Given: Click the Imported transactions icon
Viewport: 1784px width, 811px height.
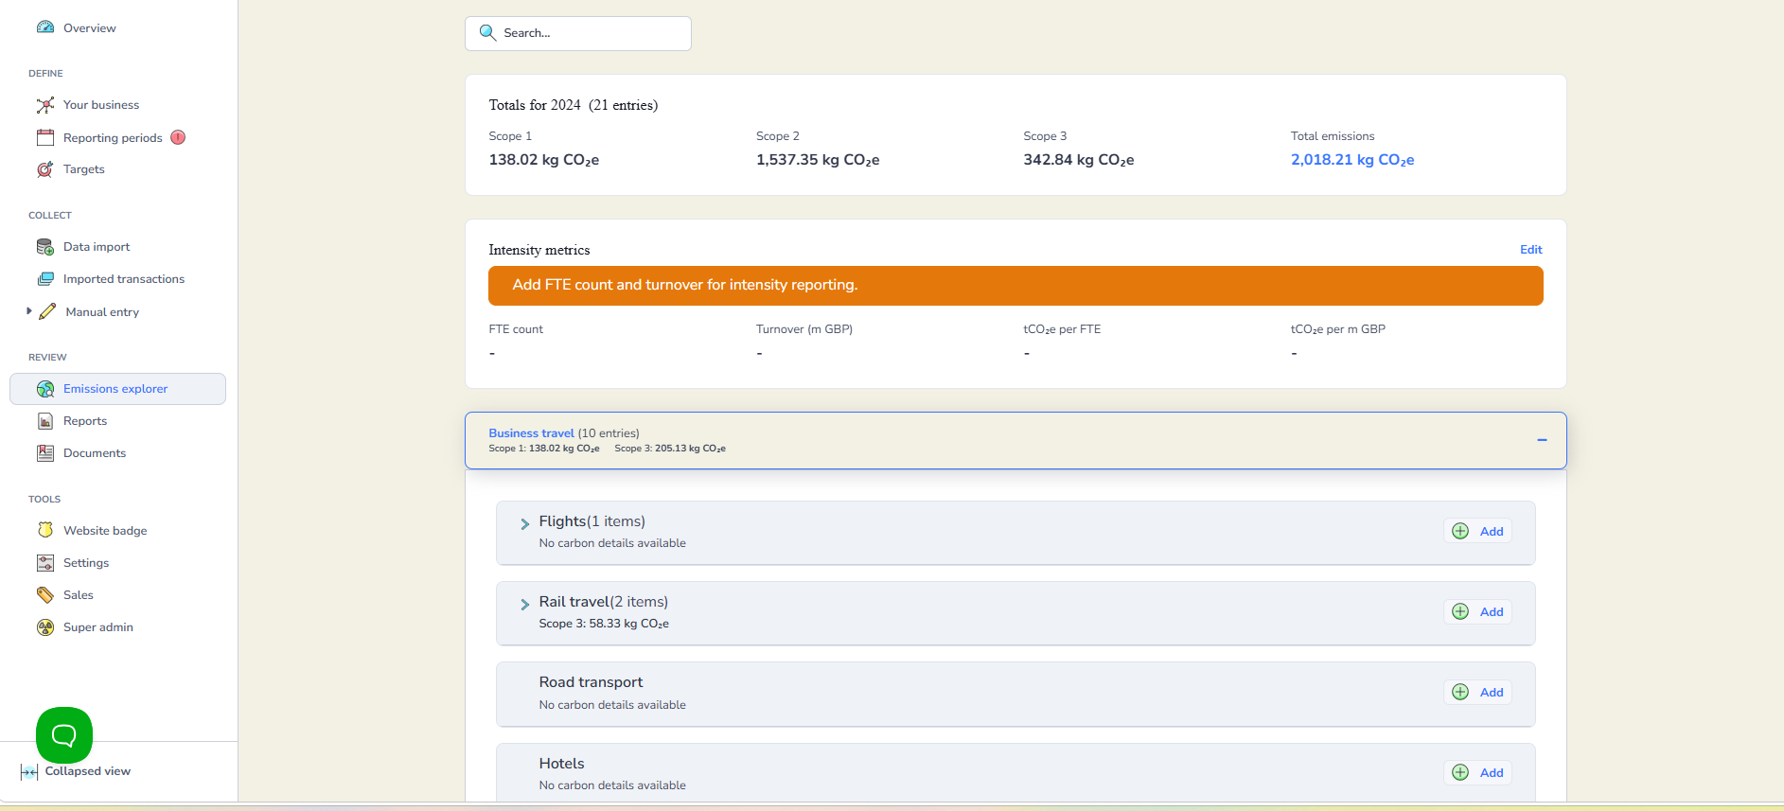Looking at the screenshot, I should pyautogui.click(x=45, y=279).
